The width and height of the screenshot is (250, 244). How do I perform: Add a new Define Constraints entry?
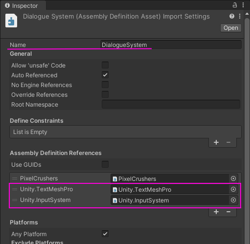coord(216,142)
